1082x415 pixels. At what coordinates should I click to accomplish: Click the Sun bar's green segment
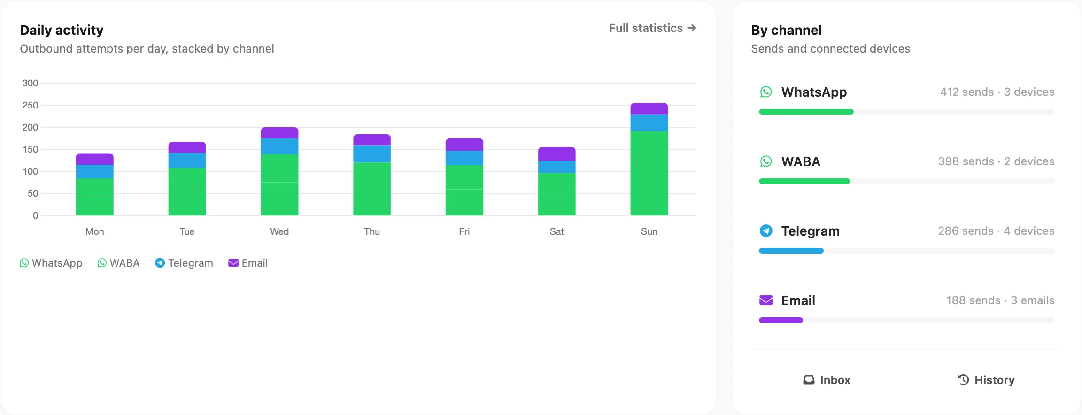click(x=649, y=174)
